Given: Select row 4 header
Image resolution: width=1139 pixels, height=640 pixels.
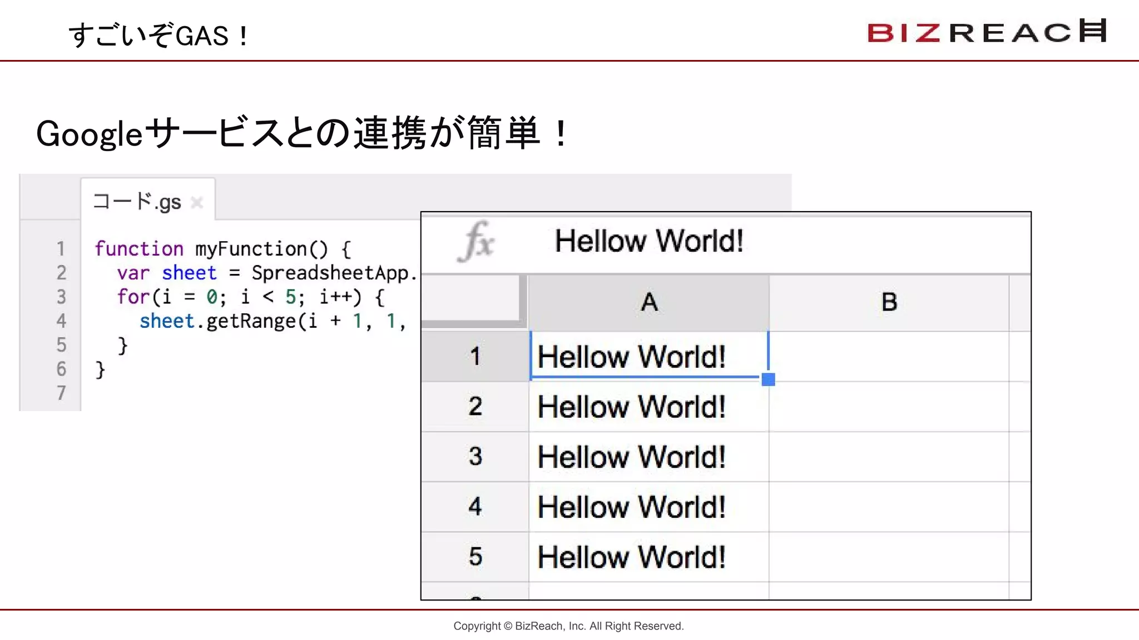Looking at the screenshot, I should click(x=475, y=507).
